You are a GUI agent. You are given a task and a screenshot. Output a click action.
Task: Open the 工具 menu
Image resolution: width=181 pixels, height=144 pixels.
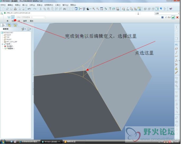tap(58, 5)
